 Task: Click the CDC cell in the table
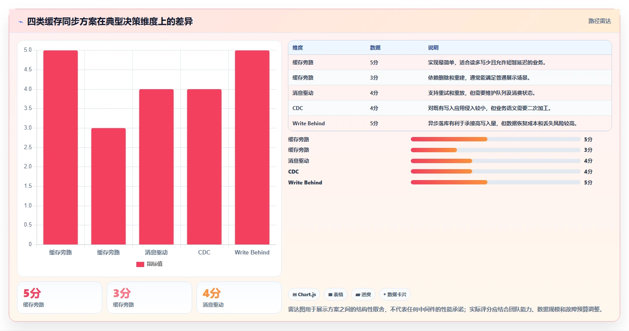(x=297, y=108)
